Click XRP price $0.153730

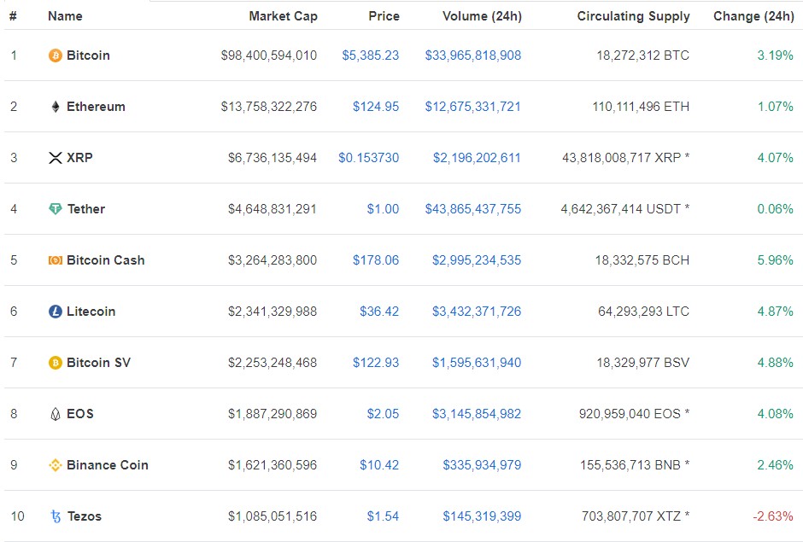[x=369, y=158]
